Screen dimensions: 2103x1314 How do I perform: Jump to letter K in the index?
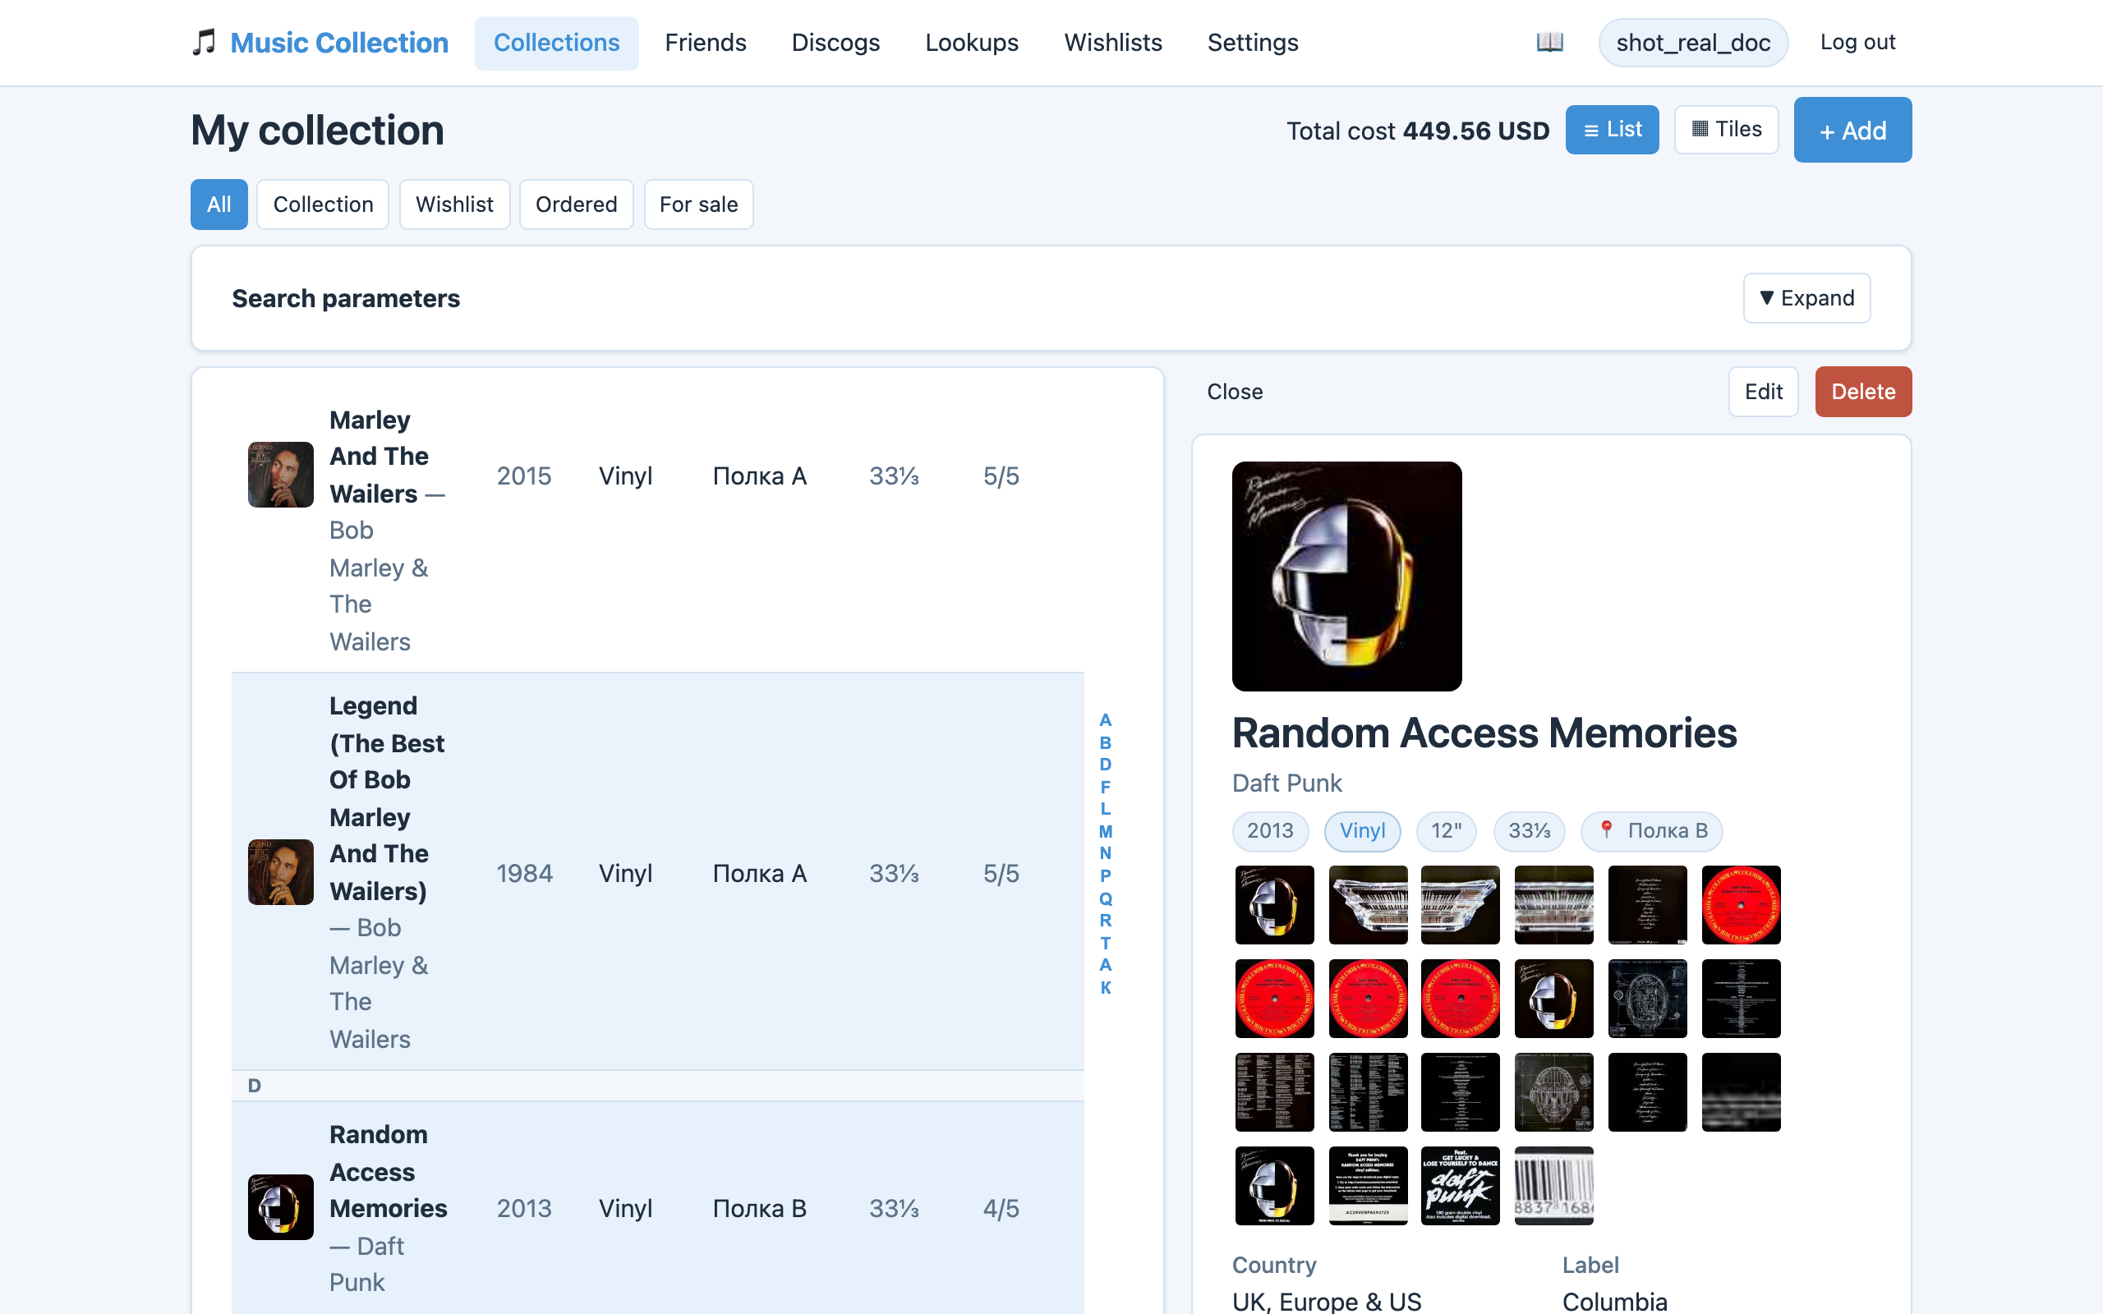pos(1106,987)
